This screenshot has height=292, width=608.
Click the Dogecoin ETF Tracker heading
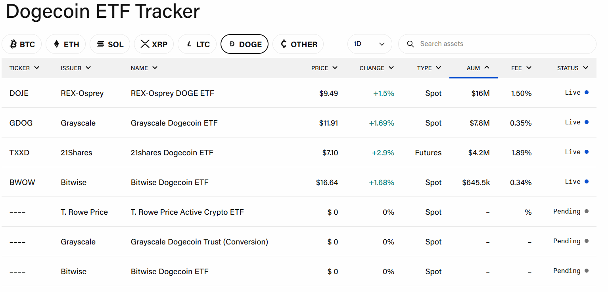point(103,11)
